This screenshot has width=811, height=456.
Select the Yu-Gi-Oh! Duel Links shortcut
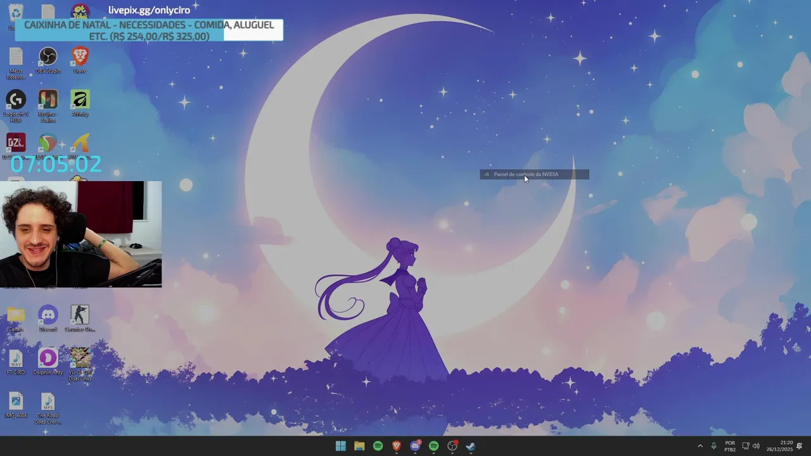(x=80, y=364)
